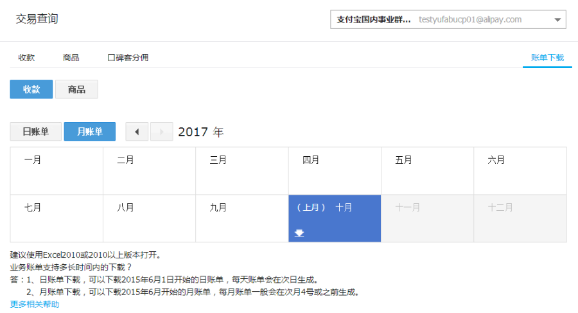Click answer line about 日账单下载

164,280
